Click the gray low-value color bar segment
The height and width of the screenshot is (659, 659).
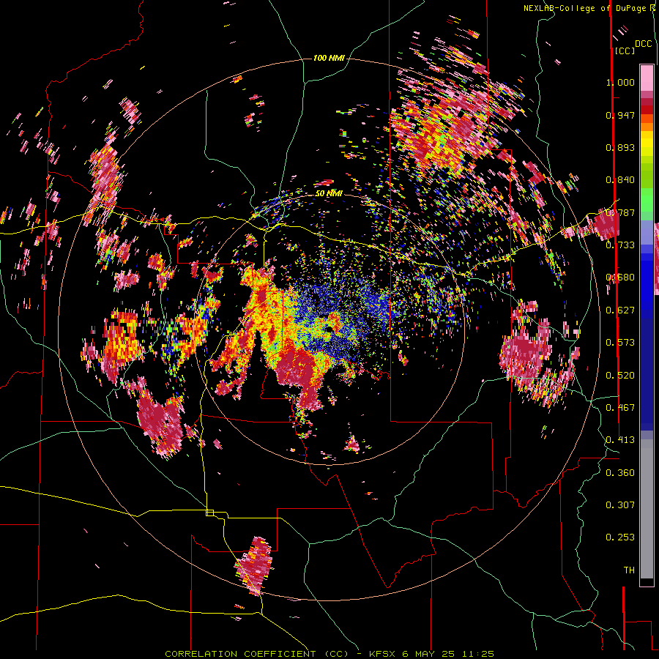click(647, 509)
